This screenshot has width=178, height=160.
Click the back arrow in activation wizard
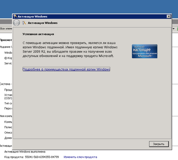(x=16, y=23)
